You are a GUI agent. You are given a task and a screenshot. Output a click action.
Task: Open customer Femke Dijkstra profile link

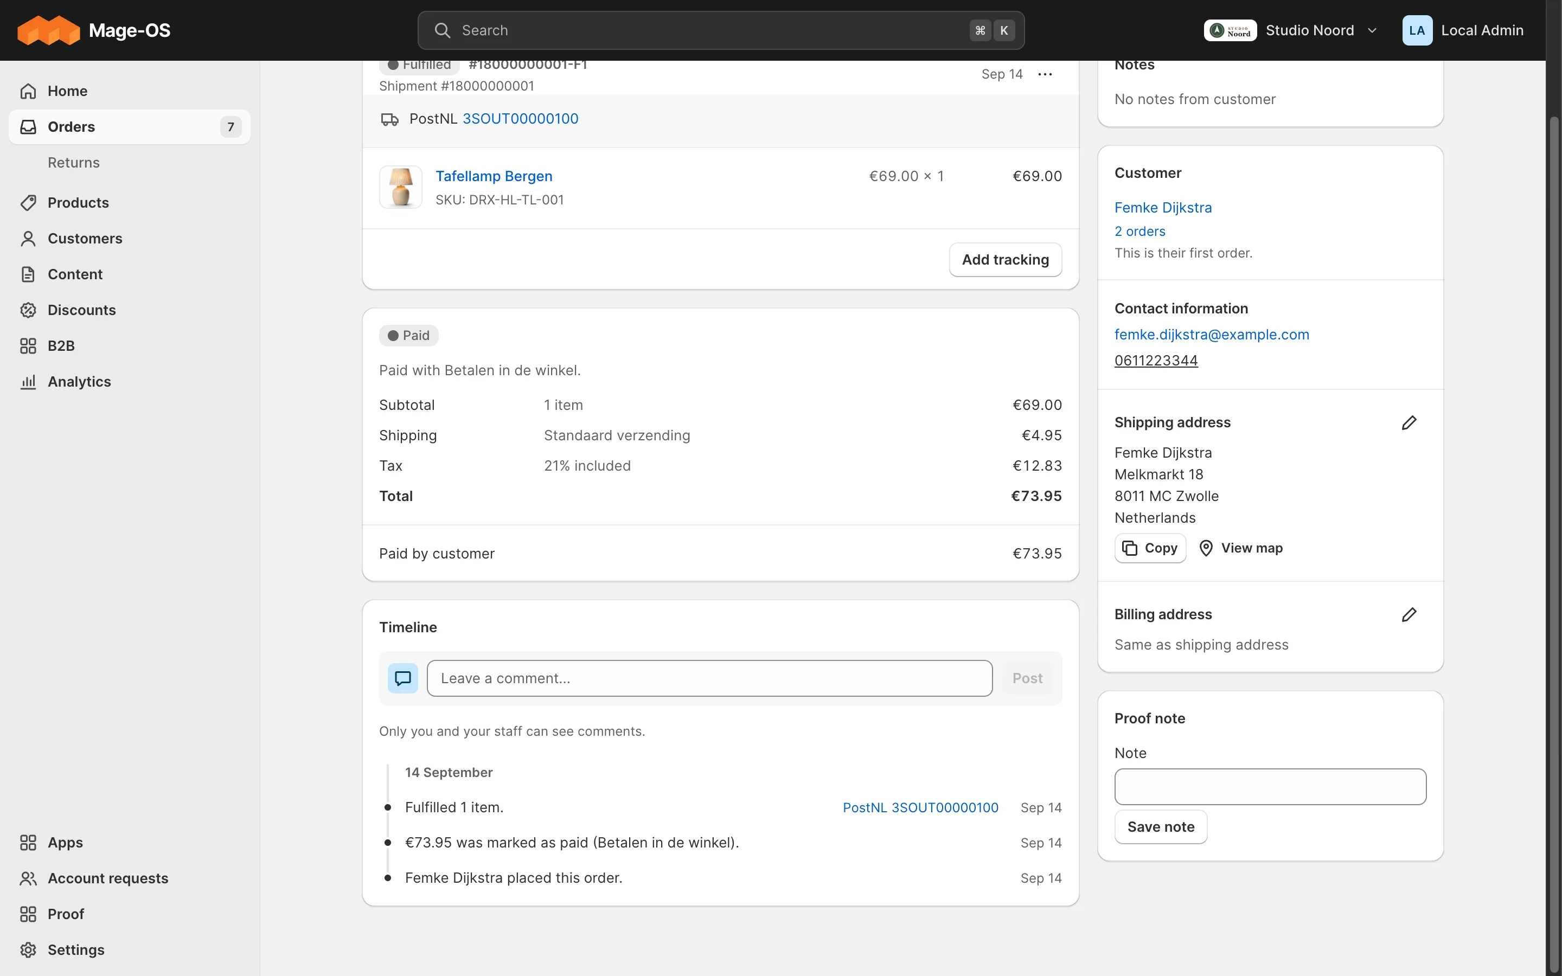(1163, 208)
